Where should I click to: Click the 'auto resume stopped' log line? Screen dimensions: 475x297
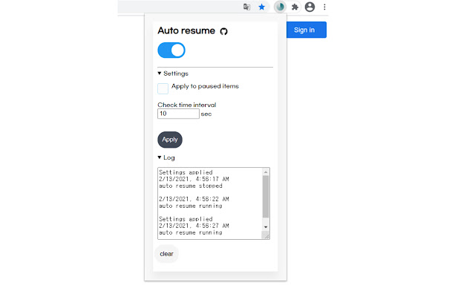(191, 186)
